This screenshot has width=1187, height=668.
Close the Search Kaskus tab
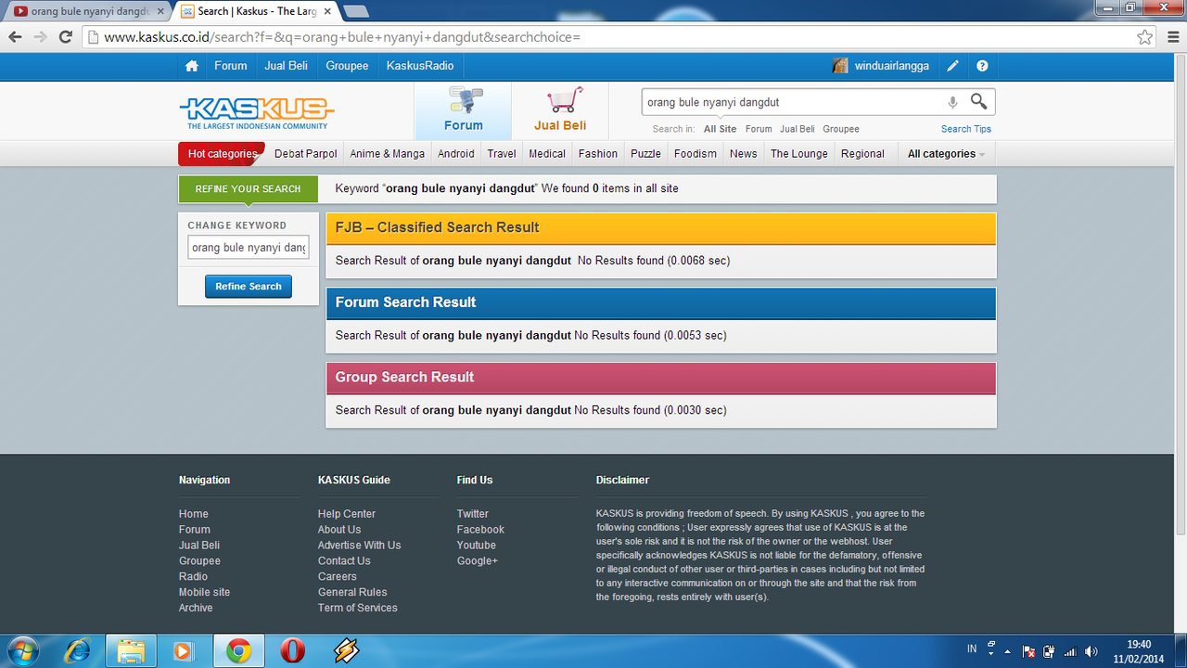click(x=327, y=11)
